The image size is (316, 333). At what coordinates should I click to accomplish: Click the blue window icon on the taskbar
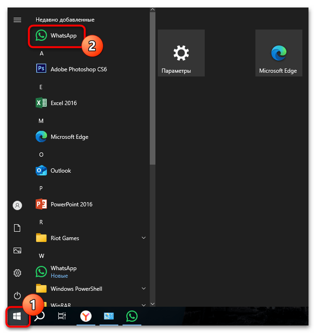pyautogui.click(x=108, y=316)
